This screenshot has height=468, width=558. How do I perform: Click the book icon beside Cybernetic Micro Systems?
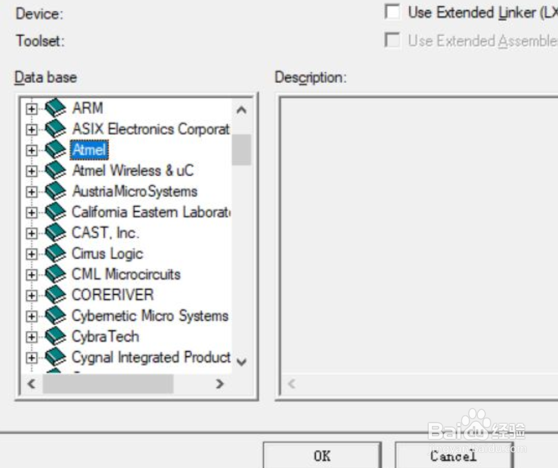click(x=55, y=315)
